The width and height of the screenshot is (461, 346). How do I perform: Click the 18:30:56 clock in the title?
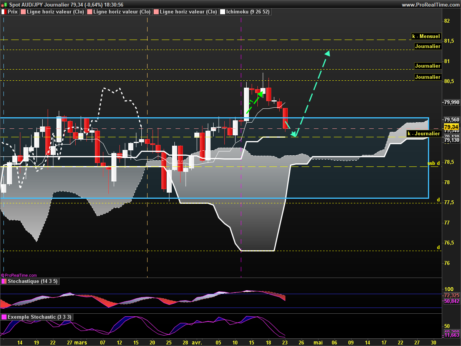(113, 5)
